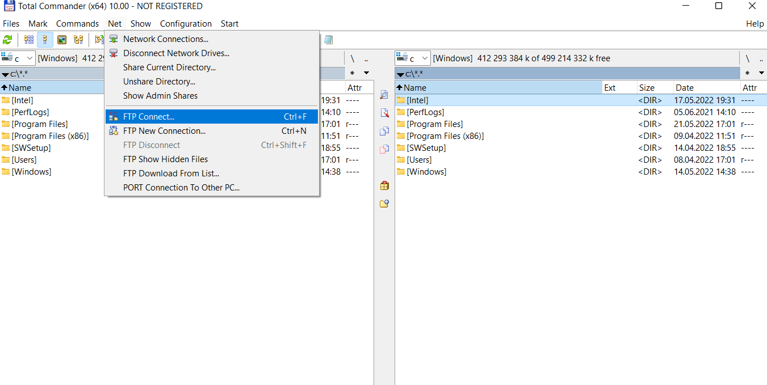
Task: Click the Edit file pencil icon in middle bar
Action: click(x=384, y=113)
